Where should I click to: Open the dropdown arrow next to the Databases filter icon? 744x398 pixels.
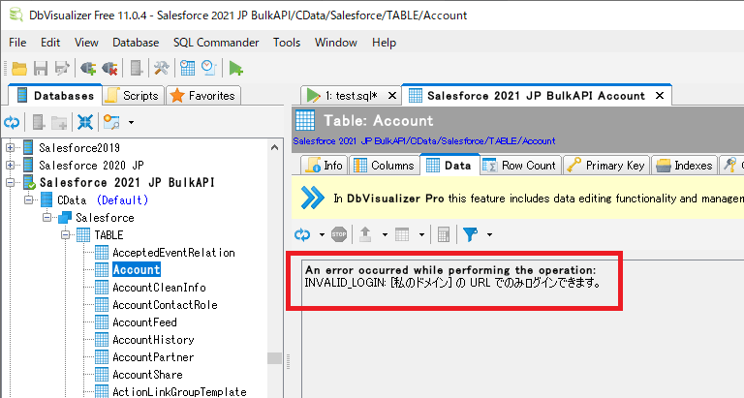point(131,122)
